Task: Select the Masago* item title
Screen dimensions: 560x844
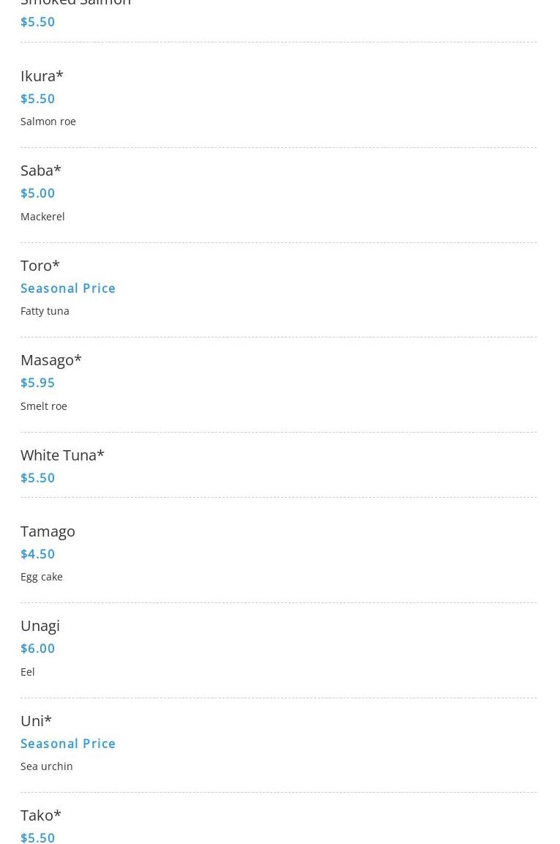Action: click(51, 360)
